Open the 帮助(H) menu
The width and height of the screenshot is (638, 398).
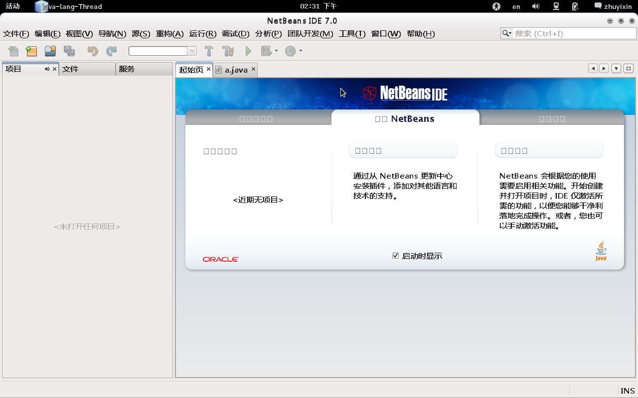click(421, 34)
